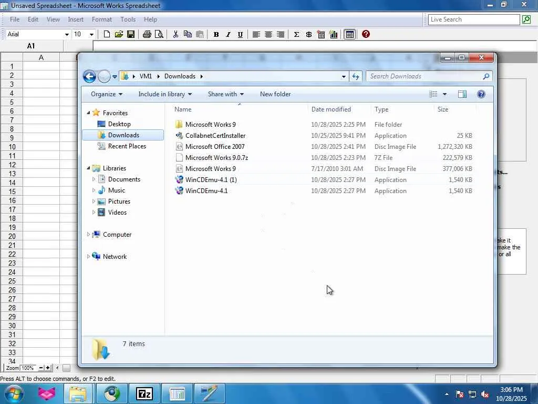Toggle bold formatting in Works toolbar

[x=216, y=34]
